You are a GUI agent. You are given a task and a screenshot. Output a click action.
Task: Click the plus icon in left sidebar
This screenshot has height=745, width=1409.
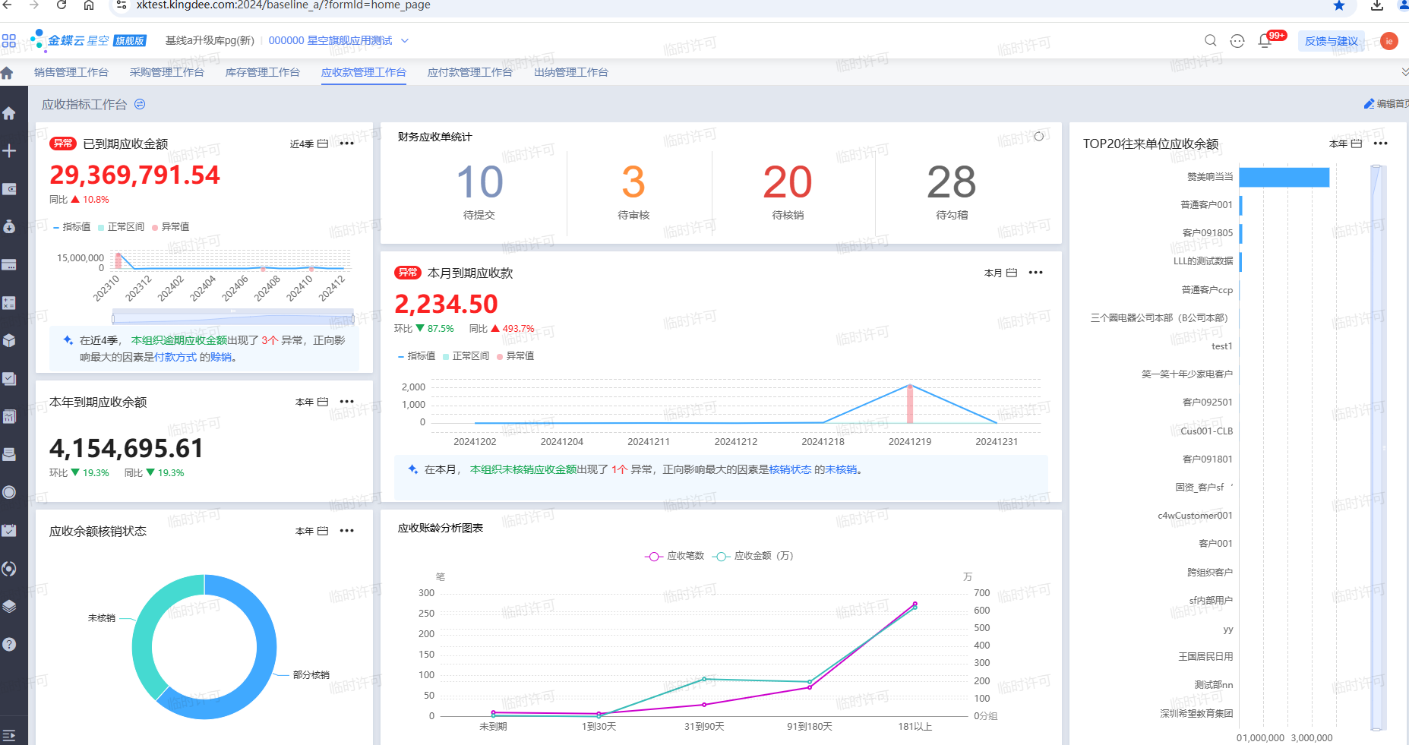click(x=9, y=150)
